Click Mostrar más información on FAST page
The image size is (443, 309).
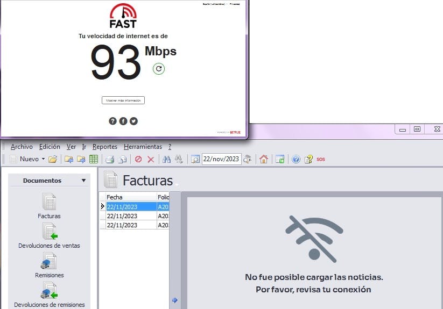click(123, 100)
